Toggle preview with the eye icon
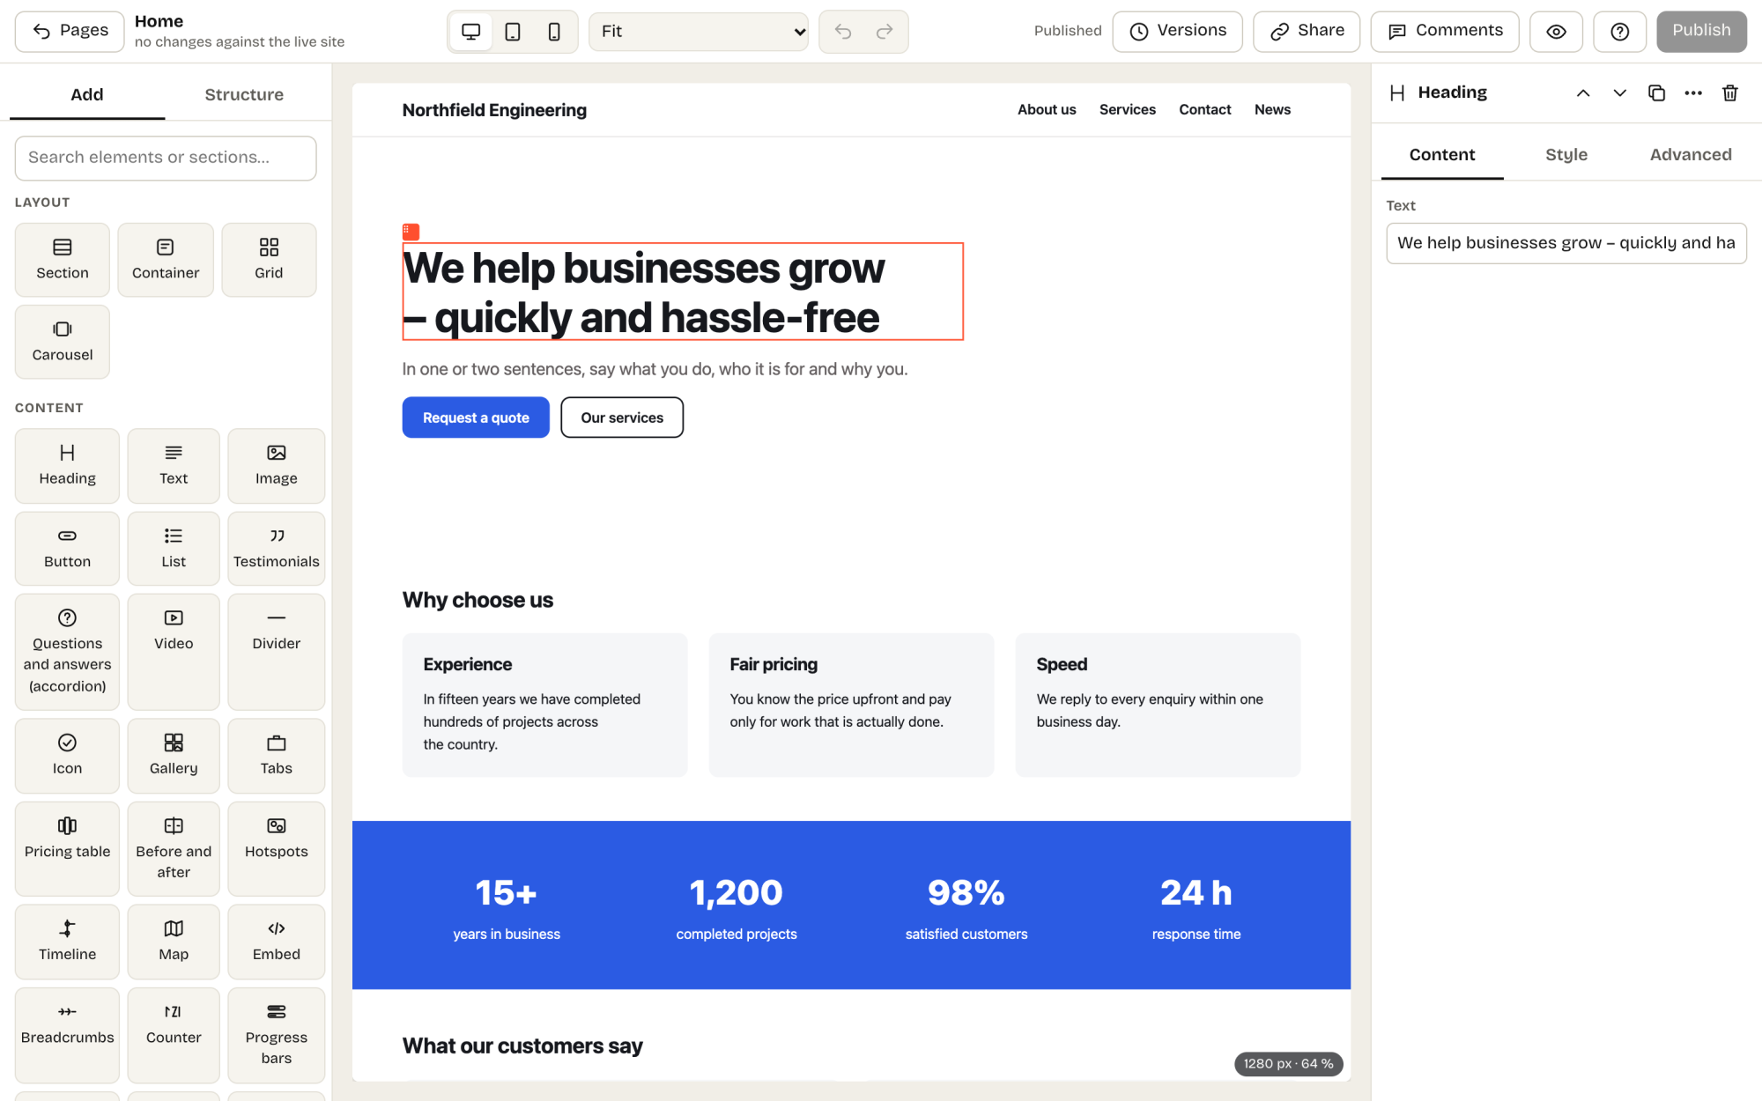 tap(1556, 32)
